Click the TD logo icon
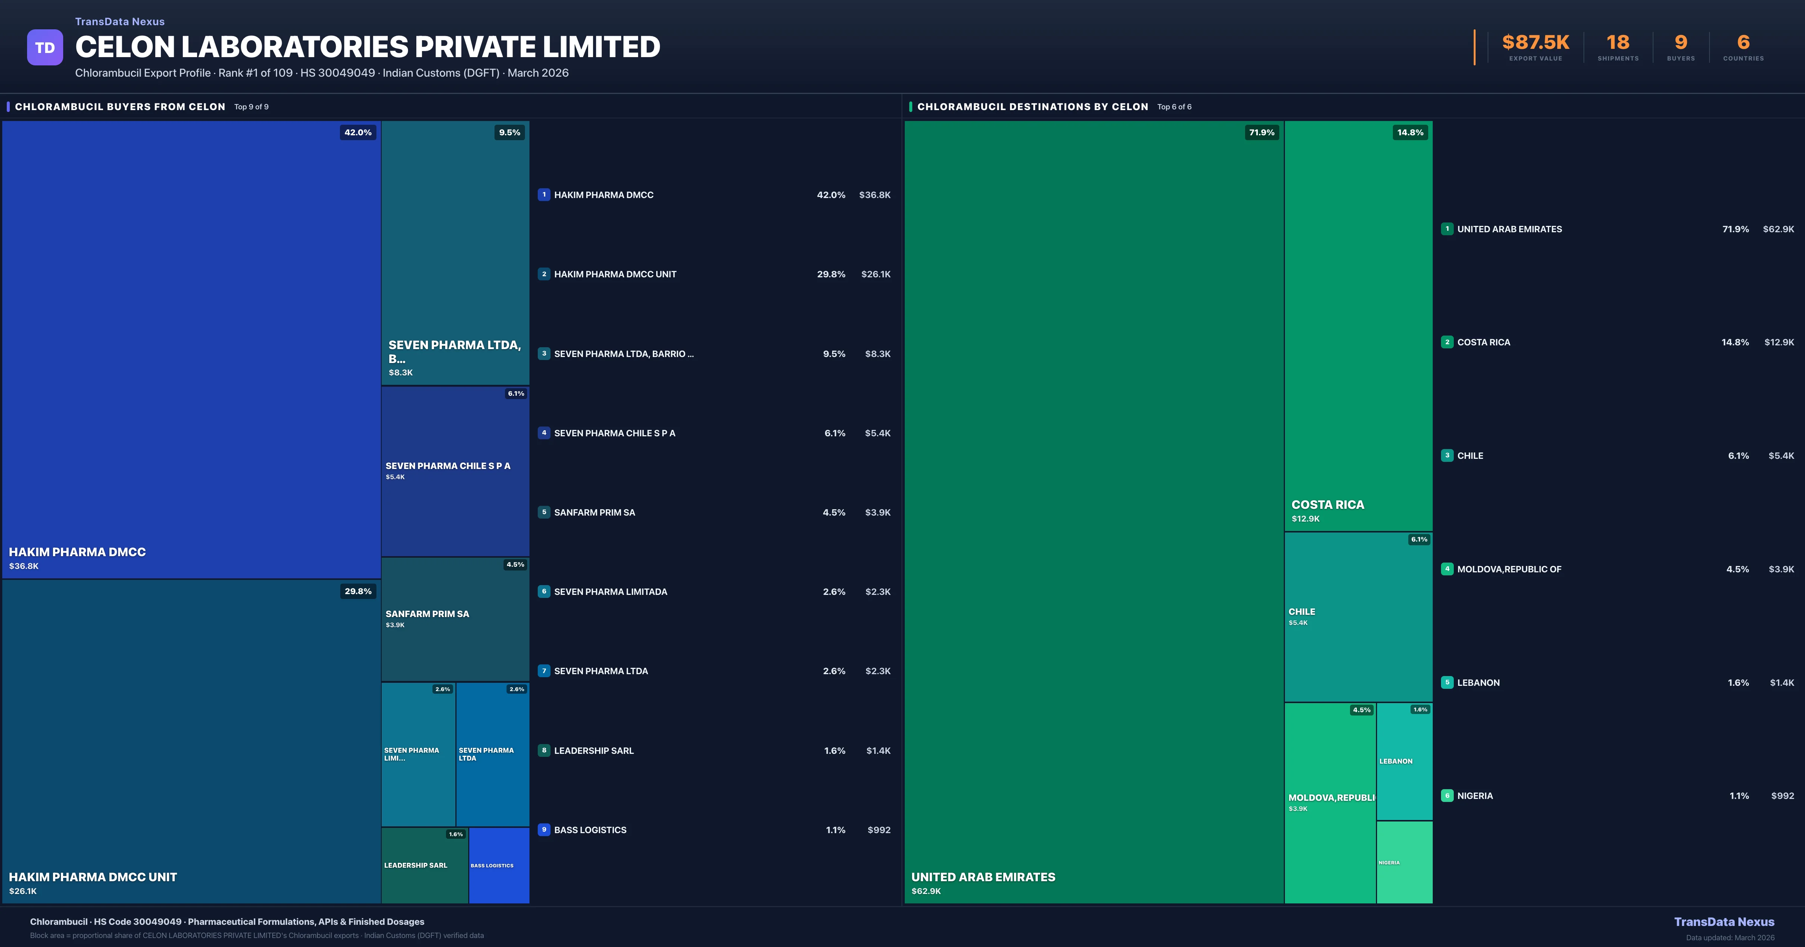Viewport: 1805px width, 947px height. coord(45,46)
